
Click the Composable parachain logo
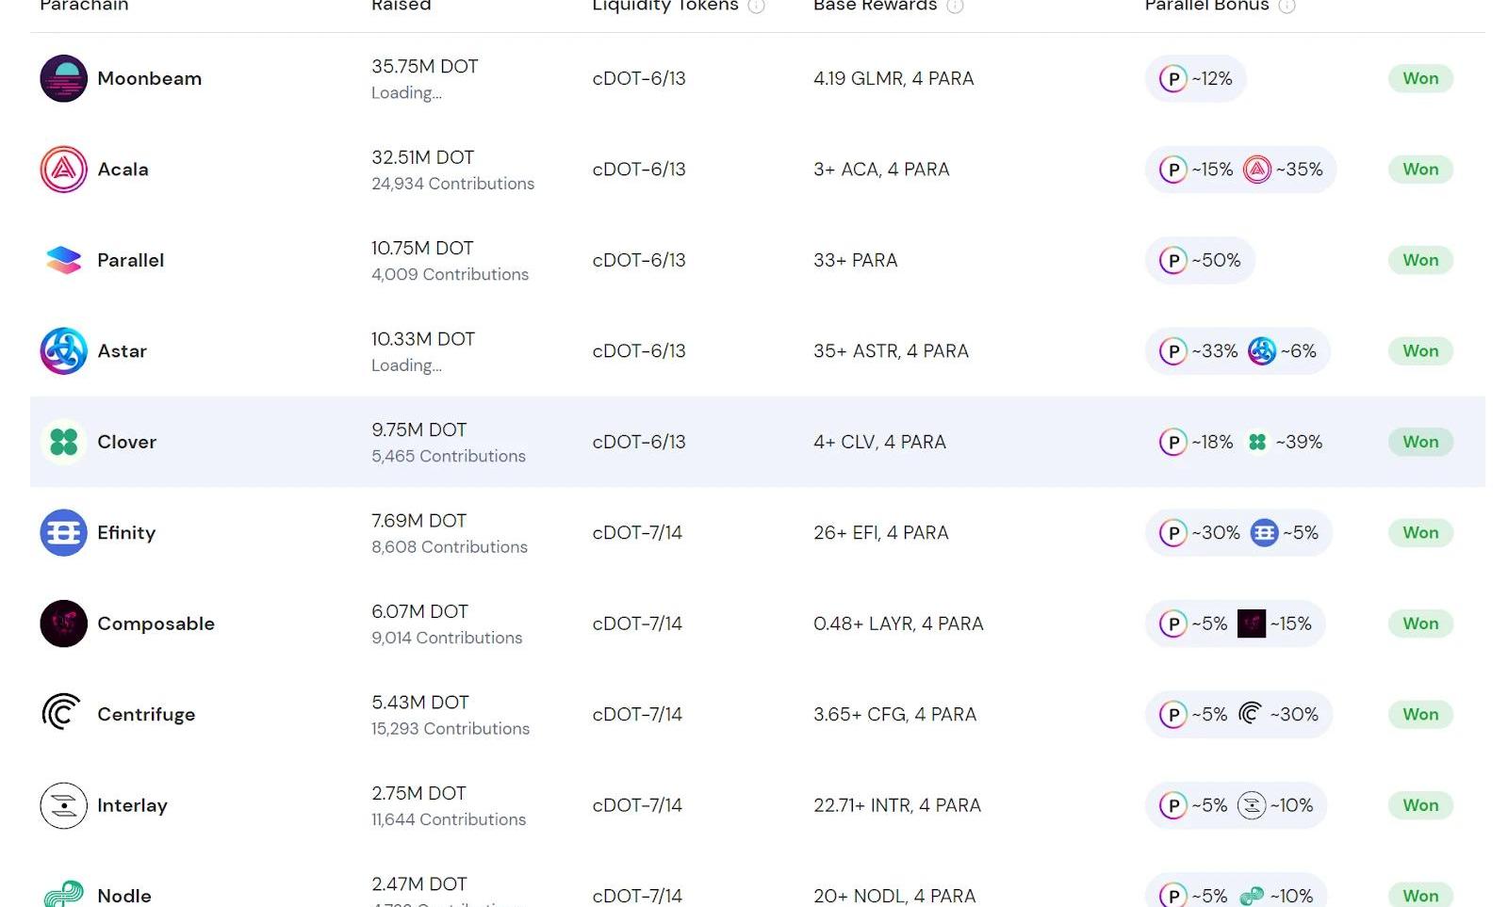click(63, 624)
